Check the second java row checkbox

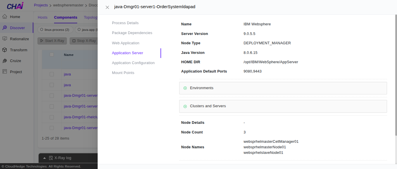[52, 85]
